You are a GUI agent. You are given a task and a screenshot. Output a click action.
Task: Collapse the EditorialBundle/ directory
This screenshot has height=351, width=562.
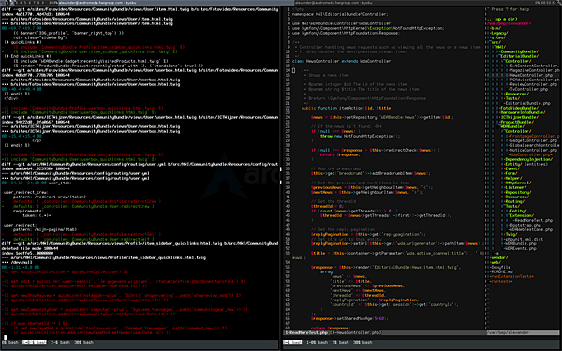(518, 56)
